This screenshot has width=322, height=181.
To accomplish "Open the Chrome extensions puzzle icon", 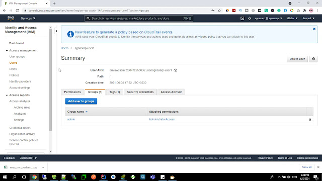I will coord(304,11).
